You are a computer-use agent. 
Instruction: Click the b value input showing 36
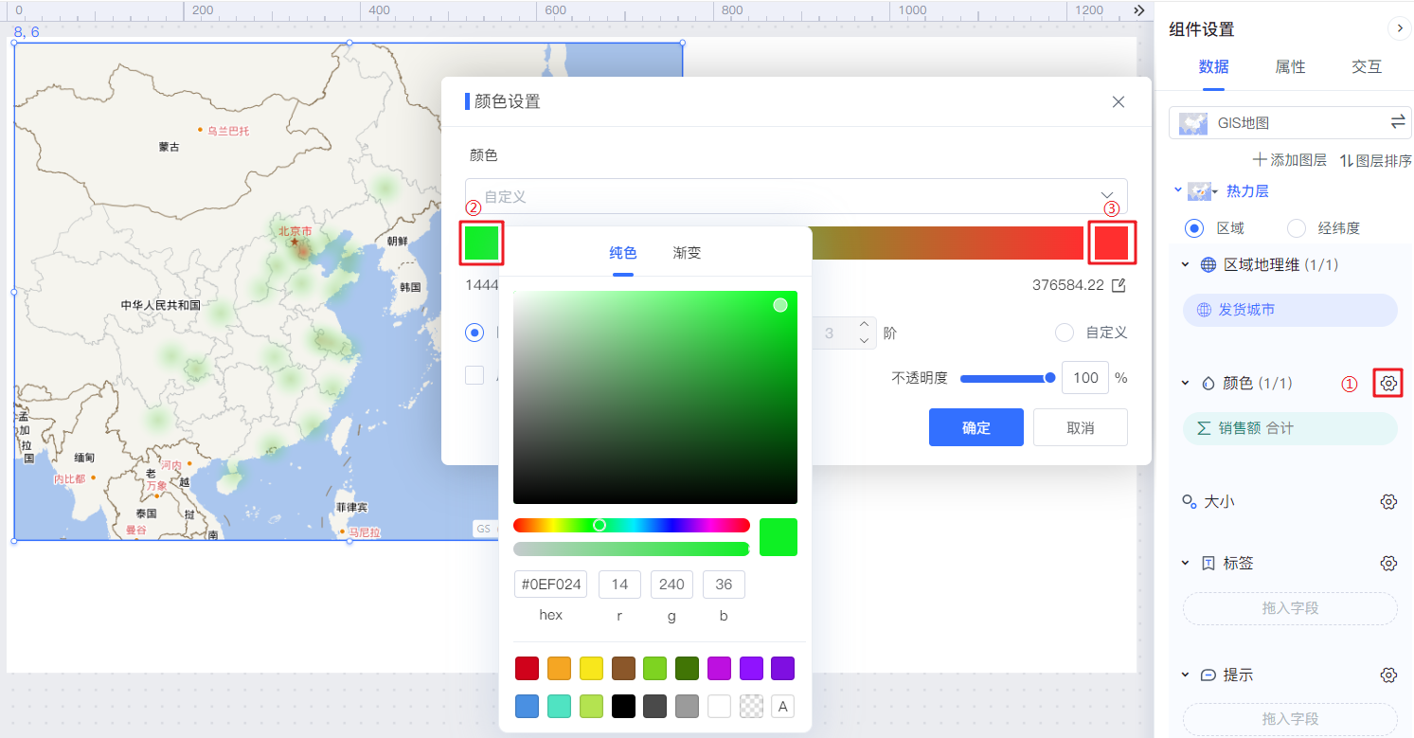(724, 585)
